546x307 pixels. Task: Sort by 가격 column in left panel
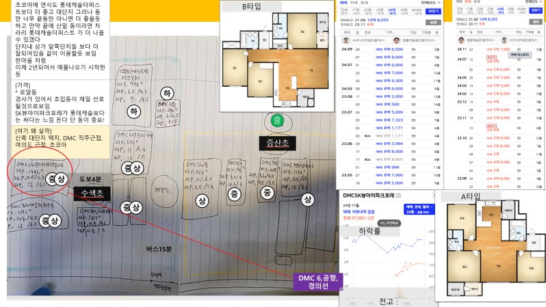point(389,32)
